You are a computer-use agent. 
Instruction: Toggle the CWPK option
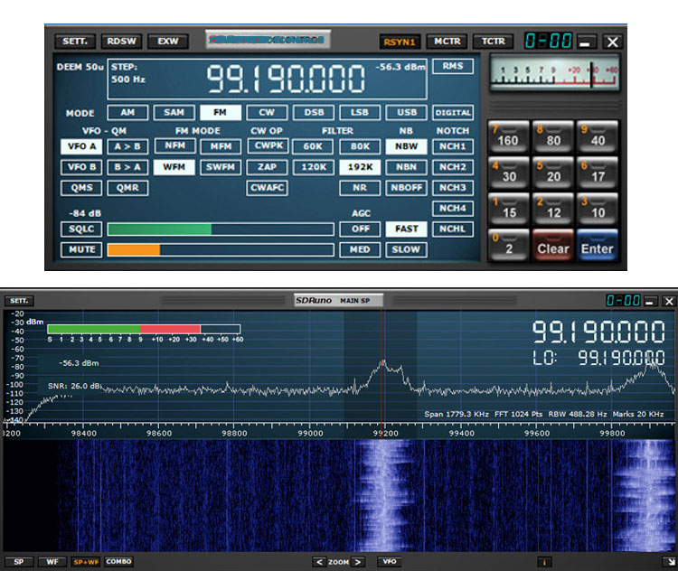click(x=268, y=145)
